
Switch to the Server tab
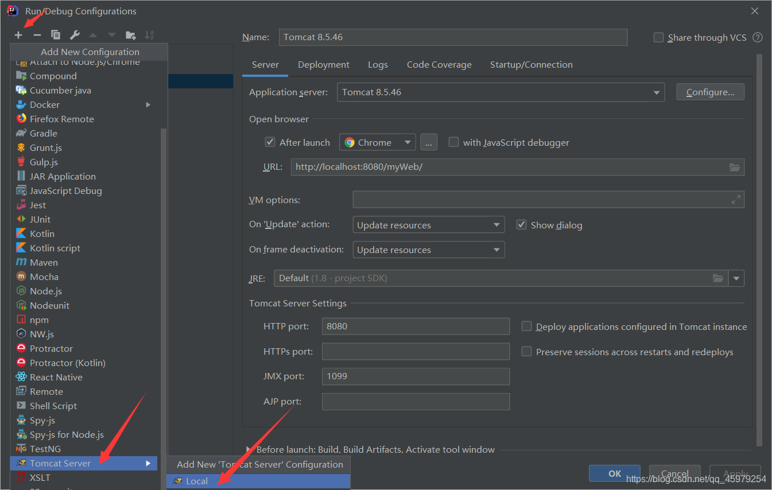coord(265,64)
